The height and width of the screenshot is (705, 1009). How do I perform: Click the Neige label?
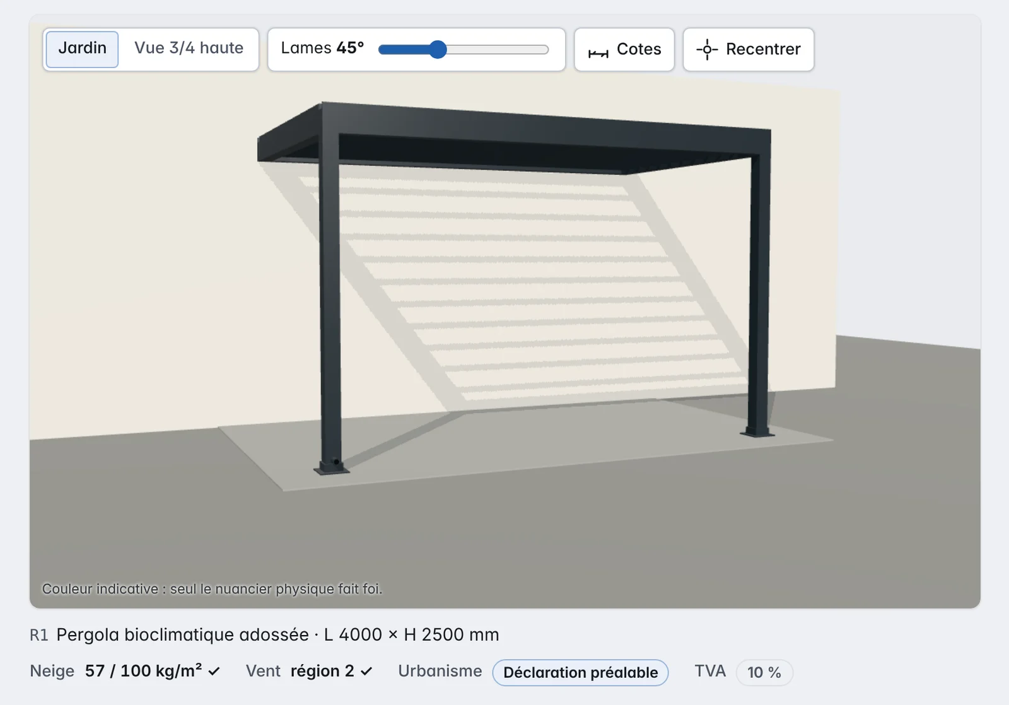pyautogui.click(x=52, y=671)
